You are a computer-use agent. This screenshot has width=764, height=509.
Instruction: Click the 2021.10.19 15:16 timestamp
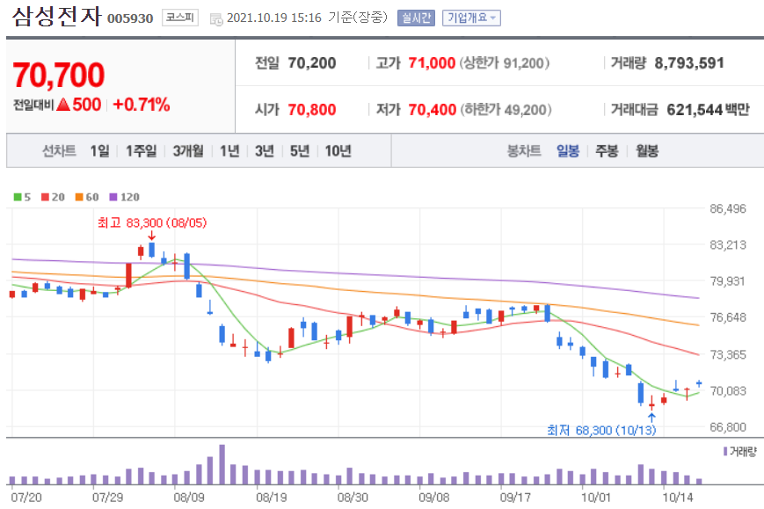point(274,18)
